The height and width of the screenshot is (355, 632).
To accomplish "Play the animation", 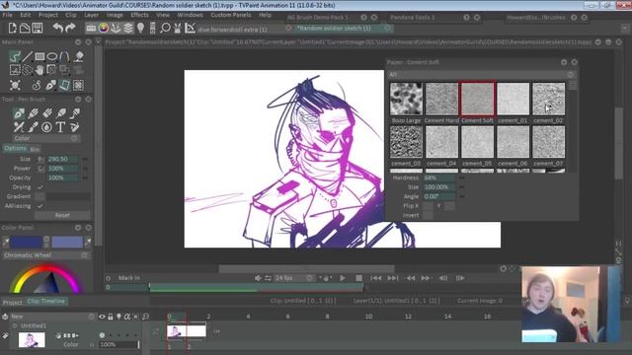I will 343,278.
